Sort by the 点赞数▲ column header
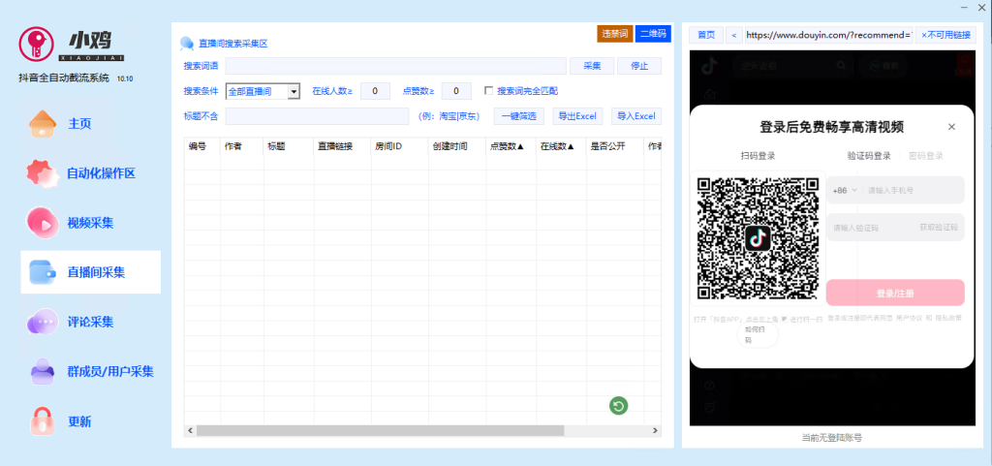The height and width of the screenshot is (466, 992). click(x=511, y=146)
